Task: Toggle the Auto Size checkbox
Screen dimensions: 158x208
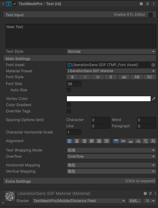Action: click(x=69, y=90)
